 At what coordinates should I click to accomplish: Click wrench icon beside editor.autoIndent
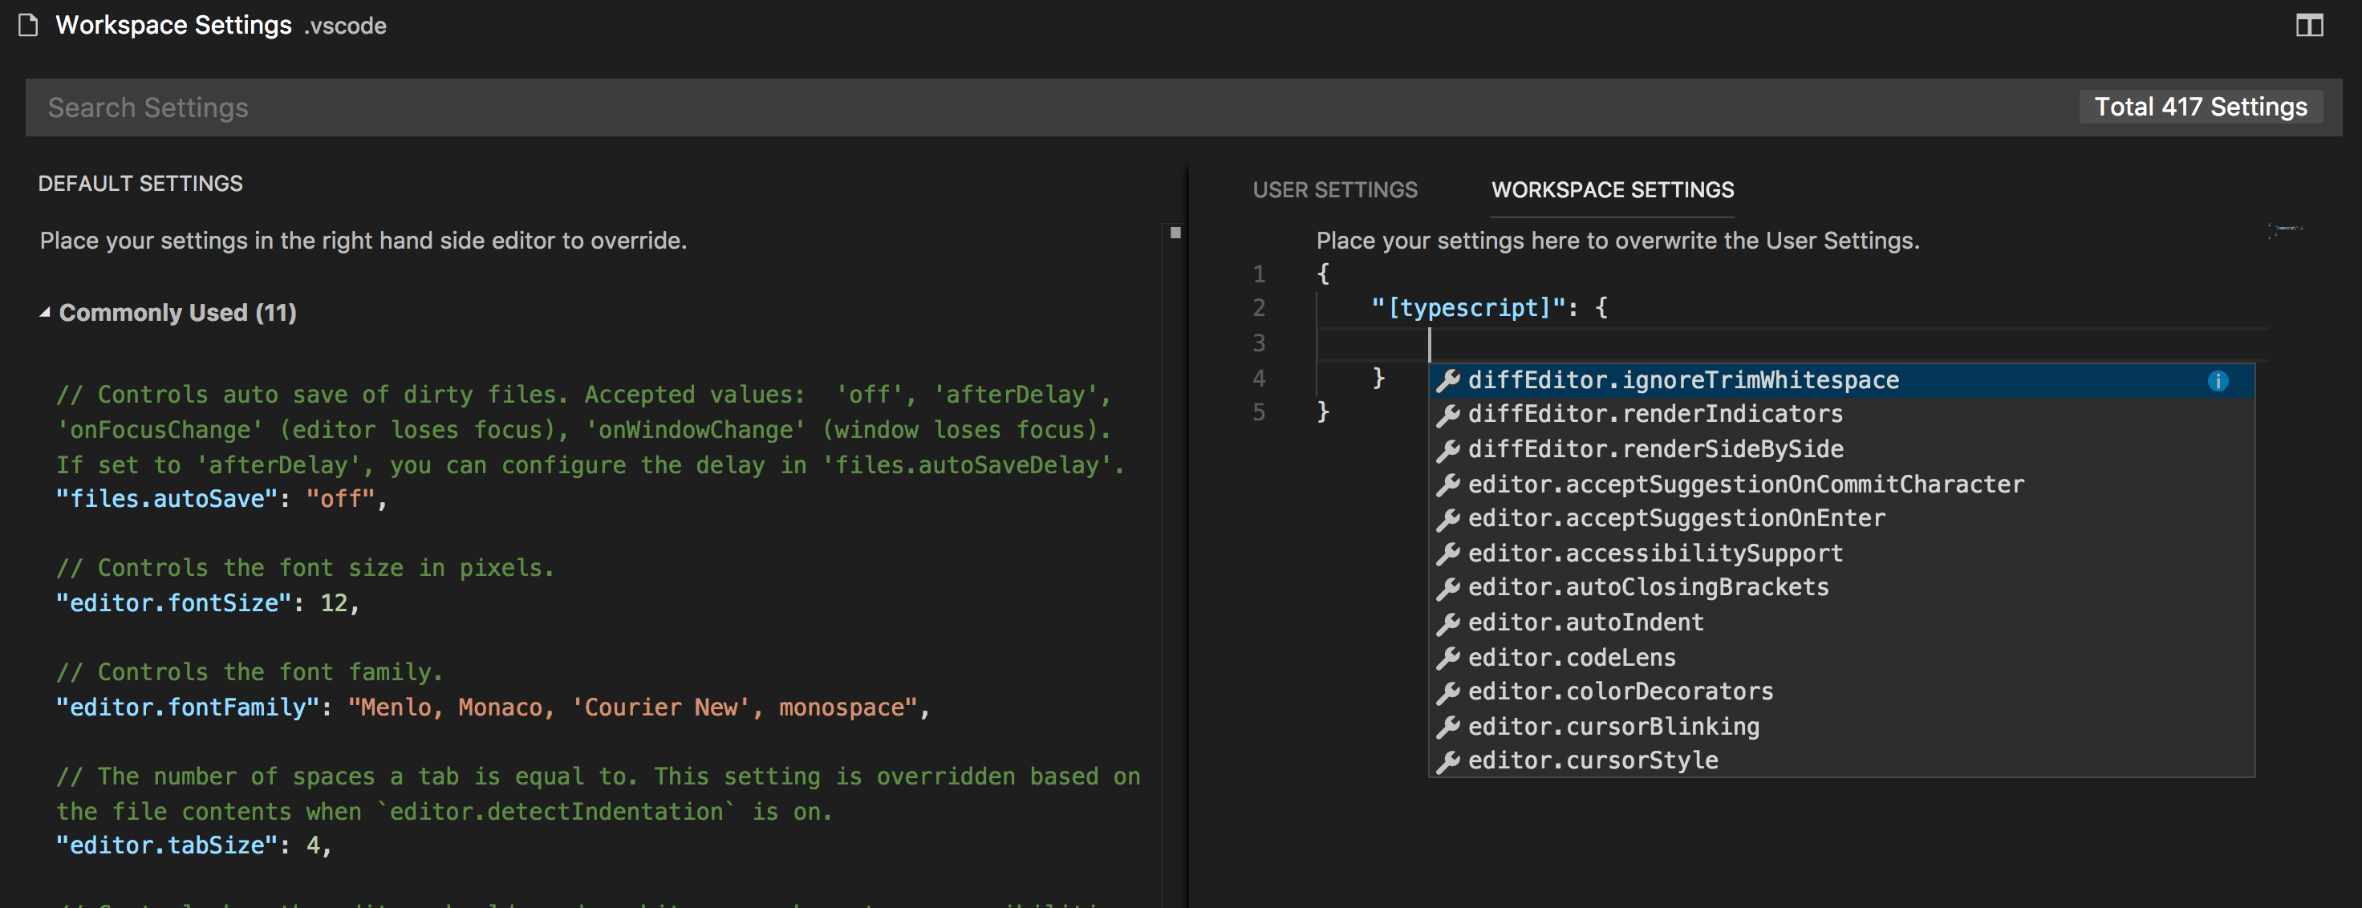(1448, 623)
